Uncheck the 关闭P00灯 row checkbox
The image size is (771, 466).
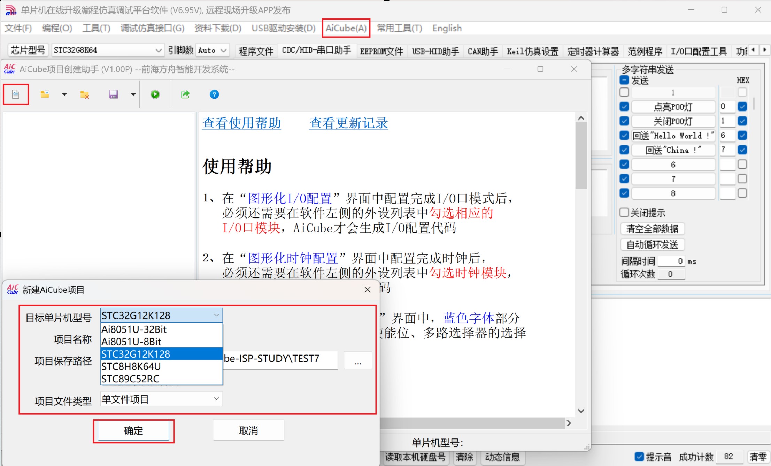click(624, 121)
